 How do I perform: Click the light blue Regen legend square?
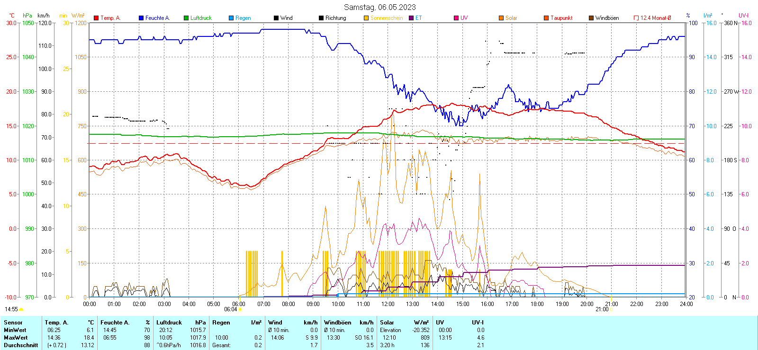pyautogui.click(x=231, y=18)
